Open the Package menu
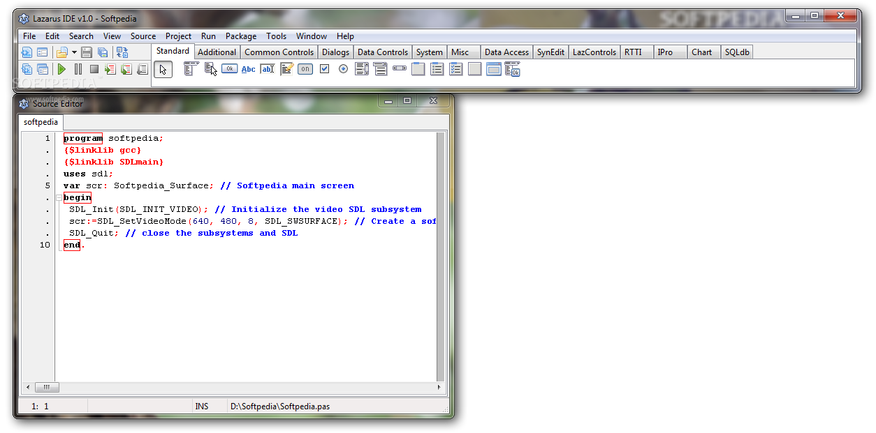The height and width of the screenshot is (433, 876). pos(241,36)
